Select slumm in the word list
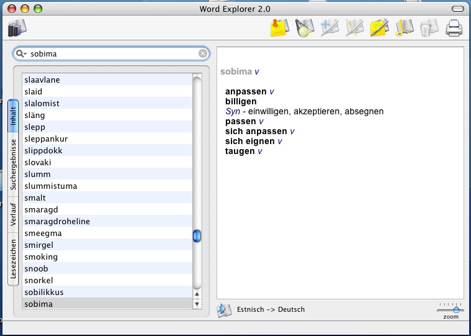The height and width of the screenshot is (336, 471). click(107, 174)
